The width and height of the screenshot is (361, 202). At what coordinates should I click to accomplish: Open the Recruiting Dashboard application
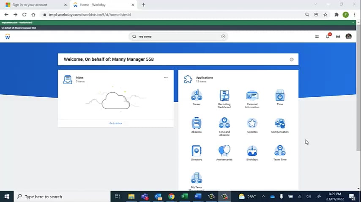224,99
